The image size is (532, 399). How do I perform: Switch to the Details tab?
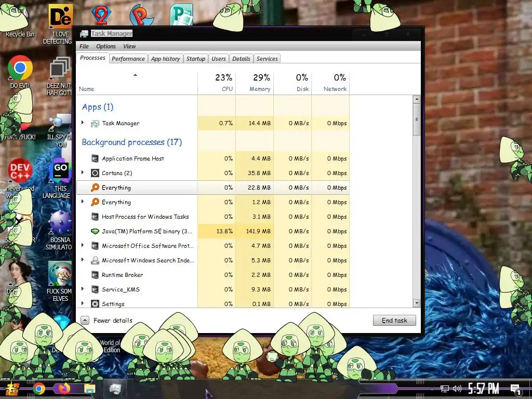tap(241, 59)
